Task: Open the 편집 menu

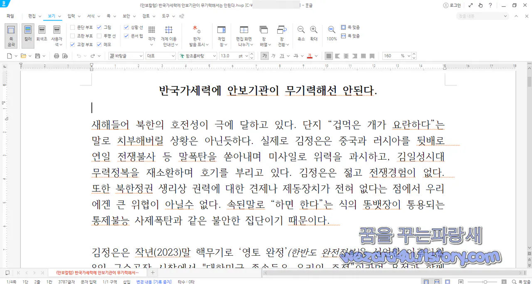Action: (x=32, y=16)
